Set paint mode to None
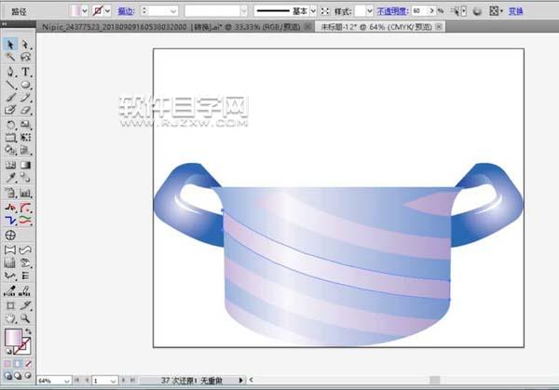The height and width of the screenshot is (390, 559). point(29,362)
